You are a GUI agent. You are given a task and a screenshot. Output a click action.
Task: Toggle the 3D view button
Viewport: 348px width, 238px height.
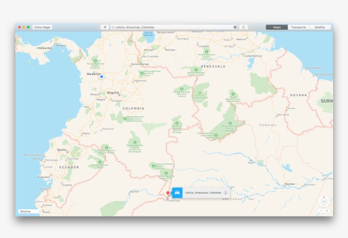[324, 202]
